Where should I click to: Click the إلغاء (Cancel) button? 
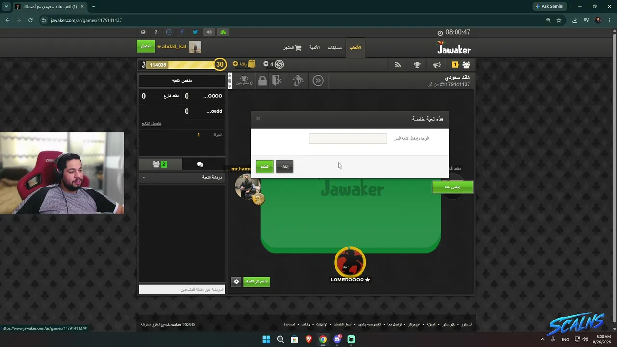point(284,167)
